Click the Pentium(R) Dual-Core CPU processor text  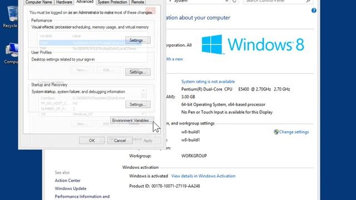[235, 89]
